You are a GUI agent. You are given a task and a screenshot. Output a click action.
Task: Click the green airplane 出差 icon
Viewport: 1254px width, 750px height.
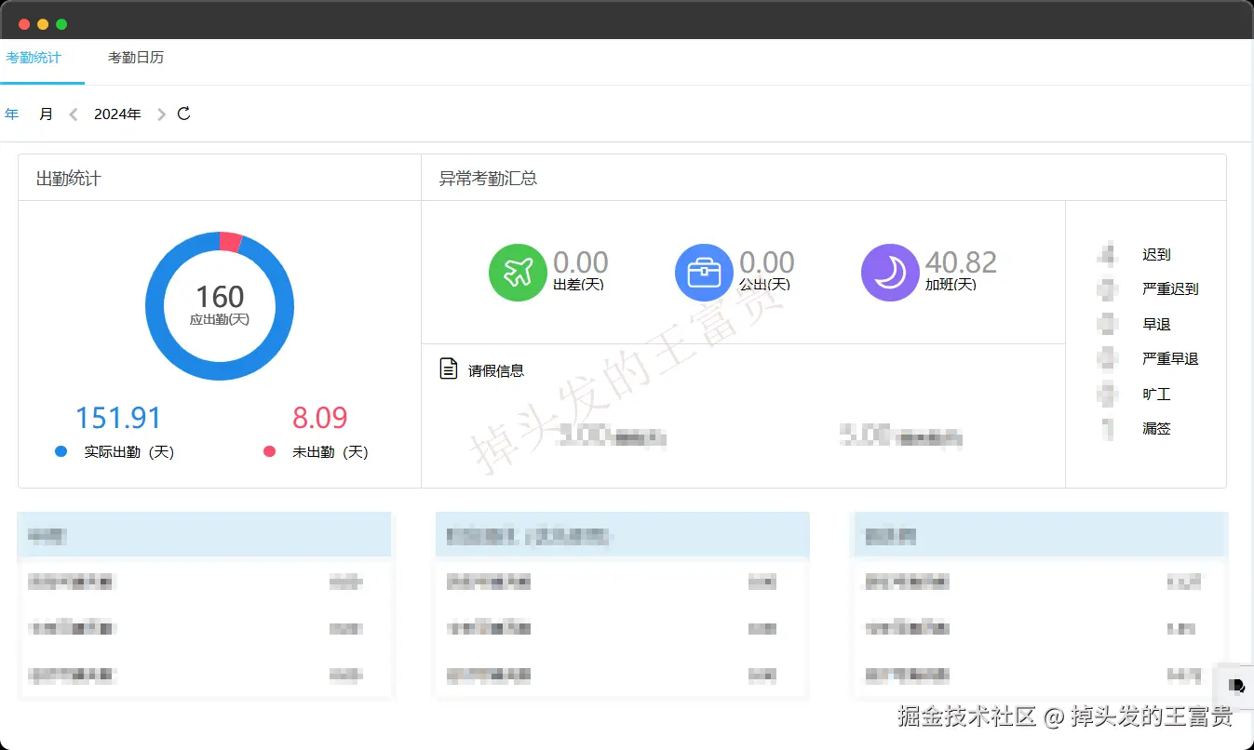point(518,273)
